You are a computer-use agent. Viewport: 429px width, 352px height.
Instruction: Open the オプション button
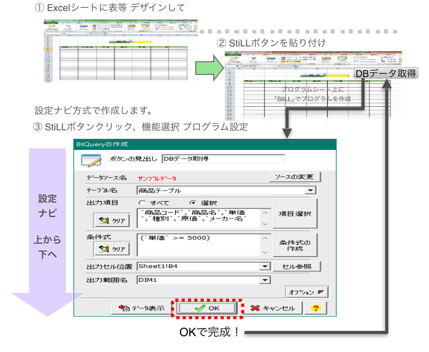coord(307,292)
